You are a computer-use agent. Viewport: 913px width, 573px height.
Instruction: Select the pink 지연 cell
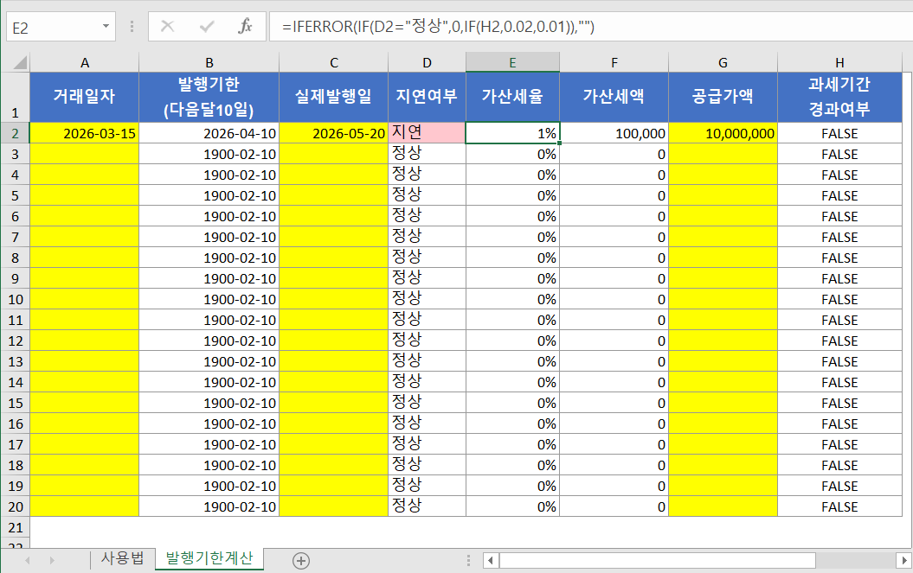(x=427, y=133)
